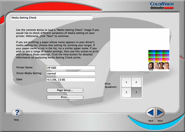
Task: Click the "Date:" label
Action: point(20,79)
